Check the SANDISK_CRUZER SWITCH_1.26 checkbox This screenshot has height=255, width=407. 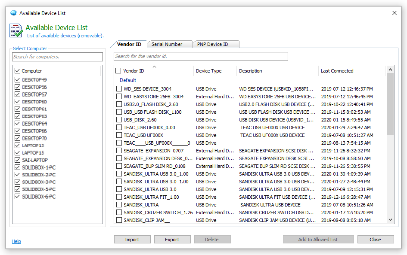click(x=119, y=212)
